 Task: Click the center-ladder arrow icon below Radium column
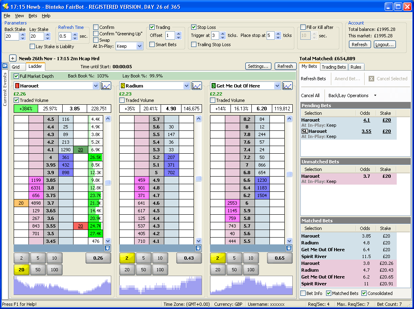pyautogui.click(x=198, y=248)
